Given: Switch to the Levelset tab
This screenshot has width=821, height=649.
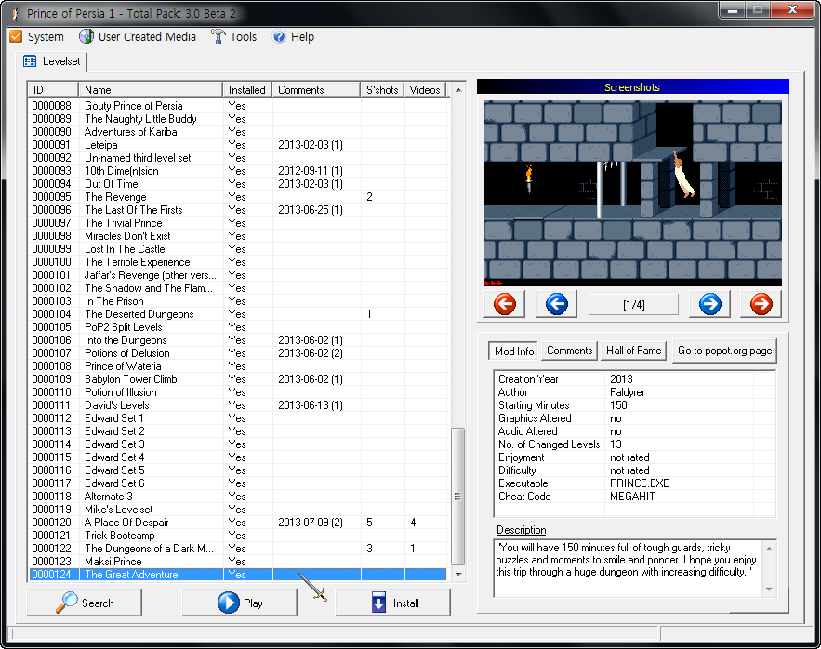Looking at the screenshot, I should pyautogui.click(x=52, y=61).
